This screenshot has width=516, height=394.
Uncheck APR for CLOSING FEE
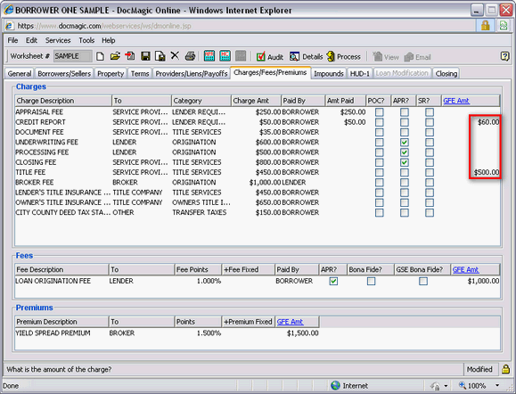tap(404, 162)
